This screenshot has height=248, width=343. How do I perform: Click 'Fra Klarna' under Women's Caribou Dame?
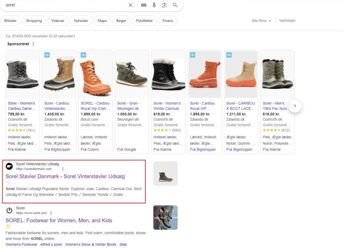pos(17,149)
